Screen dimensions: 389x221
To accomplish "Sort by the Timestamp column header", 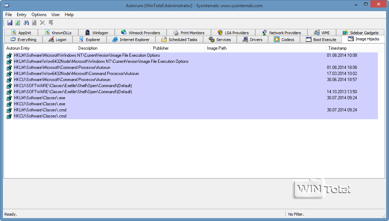I will [x=352, y=48].
